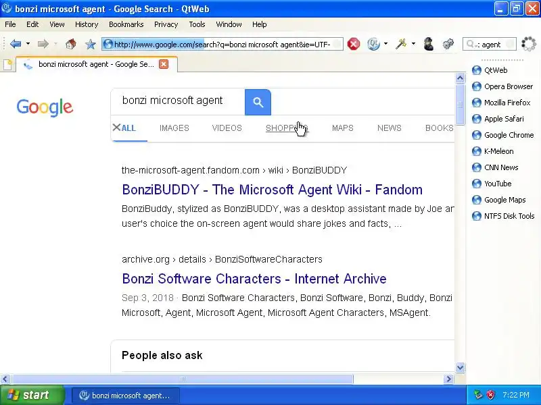Switch to the IMAGES results tab

click(x=174, y=128)
